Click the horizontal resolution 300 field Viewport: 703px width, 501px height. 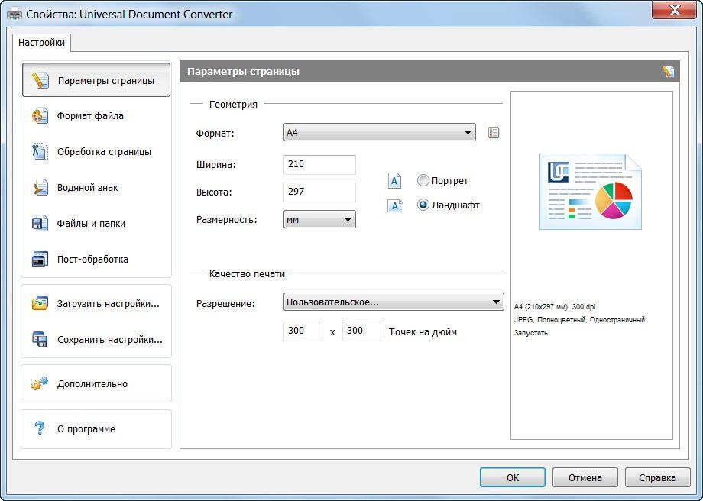coord(303,331)
